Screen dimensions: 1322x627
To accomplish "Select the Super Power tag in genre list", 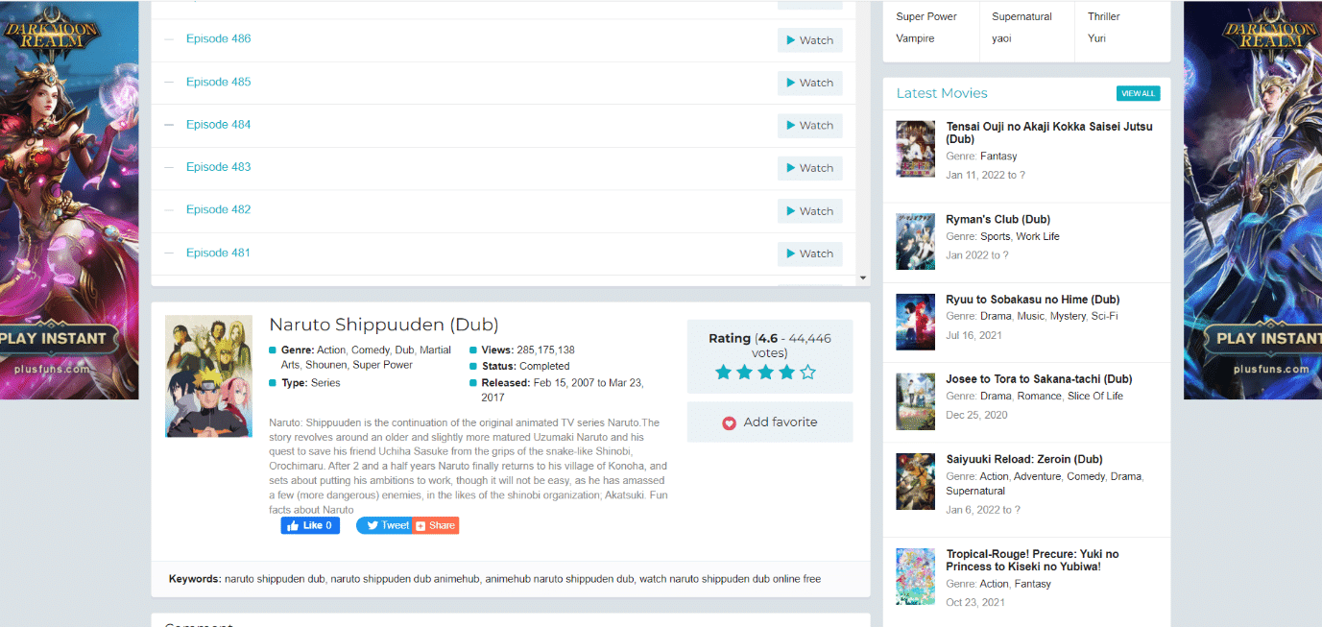I will (926, 16).
